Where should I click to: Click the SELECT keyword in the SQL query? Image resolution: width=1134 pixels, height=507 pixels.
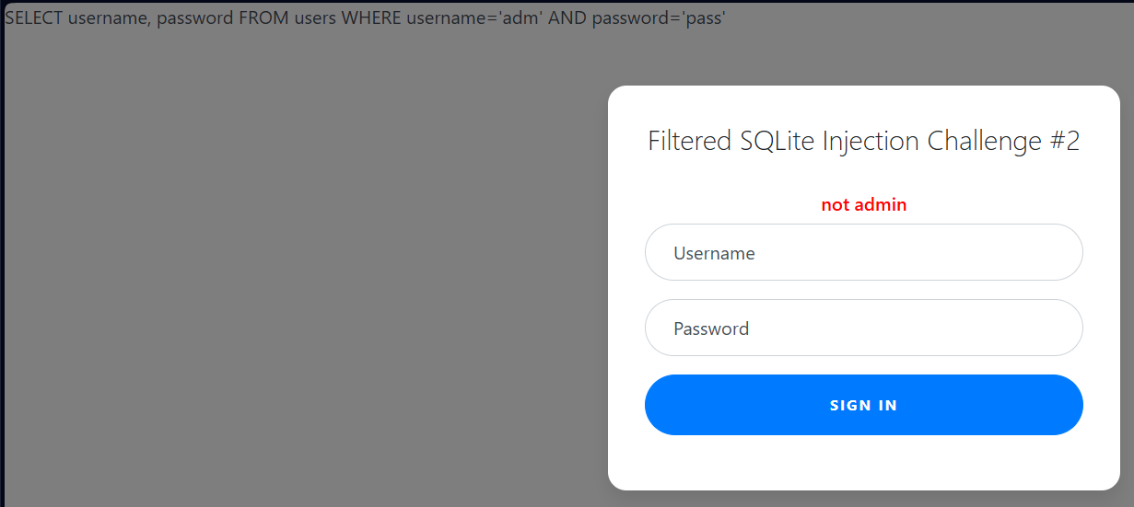(34, 18)
